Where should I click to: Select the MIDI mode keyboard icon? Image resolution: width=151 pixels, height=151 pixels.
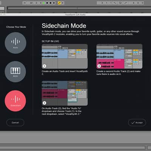click(15, 71)
